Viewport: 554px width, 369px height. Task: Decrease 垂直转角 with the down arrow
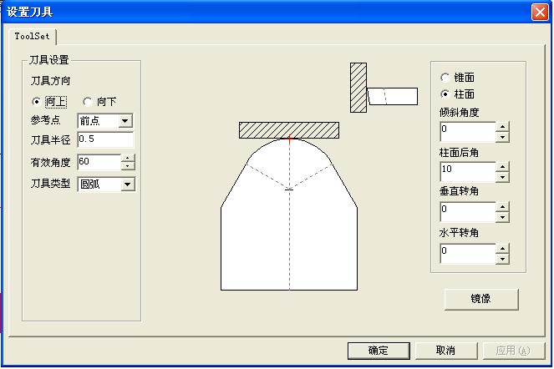pos(502,217)
